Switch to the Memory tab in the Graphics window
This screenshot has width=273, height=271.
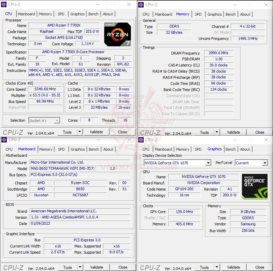coord(183,149)
